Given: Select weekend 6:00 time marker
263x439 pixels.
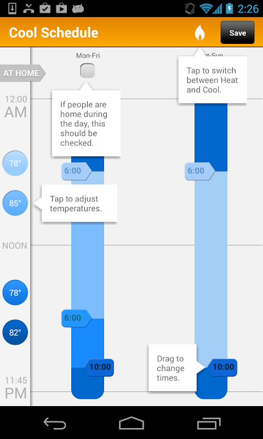Looking at the screenshot, I should (200, 171).
